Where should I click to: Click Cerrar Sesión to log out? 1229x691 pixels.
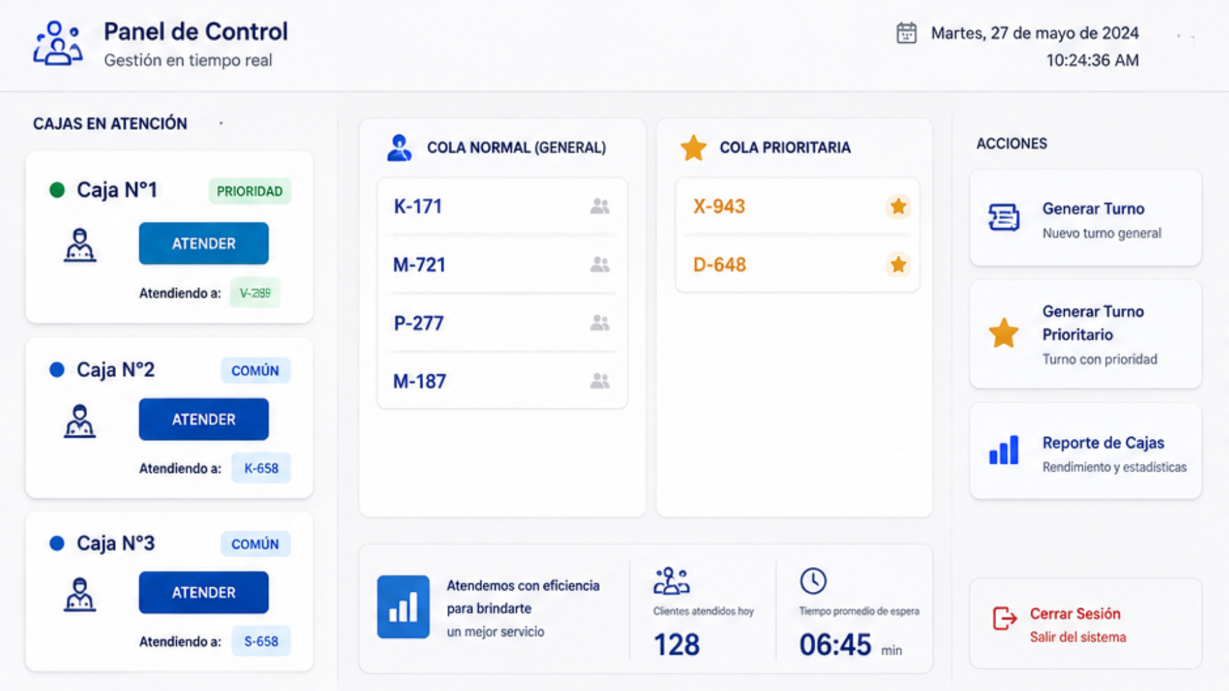[1086, 624]
